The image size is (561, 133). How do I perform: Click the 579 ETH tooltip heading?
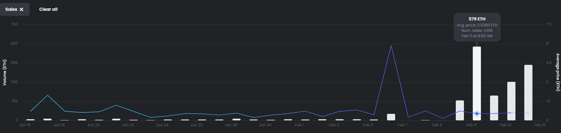click(x=477, y=19)
